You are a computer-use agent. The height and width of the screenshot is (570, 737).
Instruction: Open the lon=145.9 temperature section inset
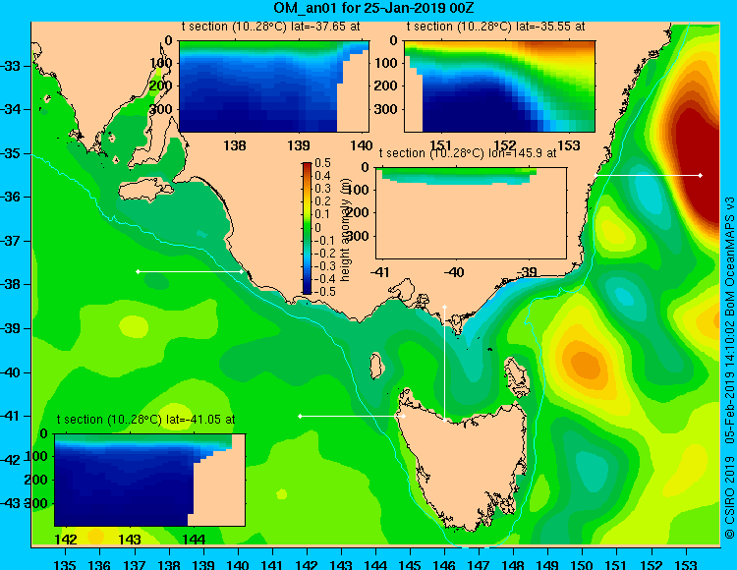coord(471,213)
